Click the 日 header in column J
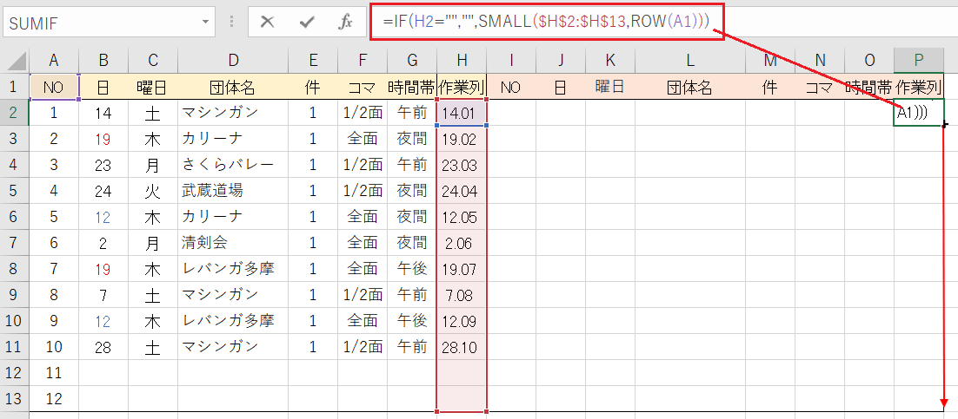 click(560, 87)
